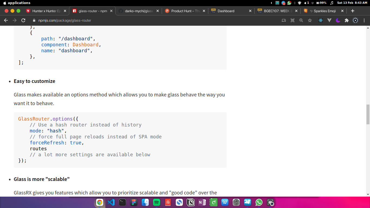Open Visual Studio Code from dock
This screenshot has width=370, height=208.
(111, 202)
